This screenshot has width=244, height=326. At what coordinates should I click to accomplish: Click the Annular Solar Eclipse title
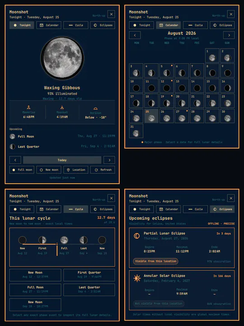pyautogui.click(x=164, y=276)
